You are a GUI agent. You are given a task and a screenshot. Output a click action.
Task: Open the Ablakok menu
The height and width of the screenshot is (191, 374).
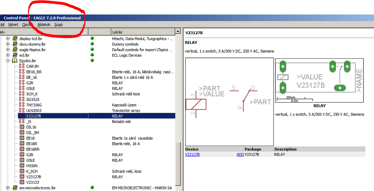click(44, 25)
